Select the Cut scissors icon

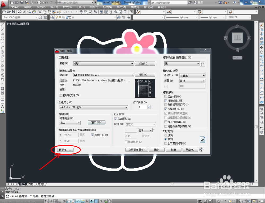coord(40,12)
